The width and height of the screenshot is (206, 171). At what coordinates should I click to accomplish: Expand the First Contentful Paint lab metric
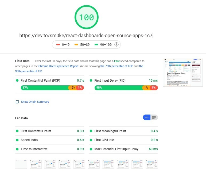click(x=50, y=131)
